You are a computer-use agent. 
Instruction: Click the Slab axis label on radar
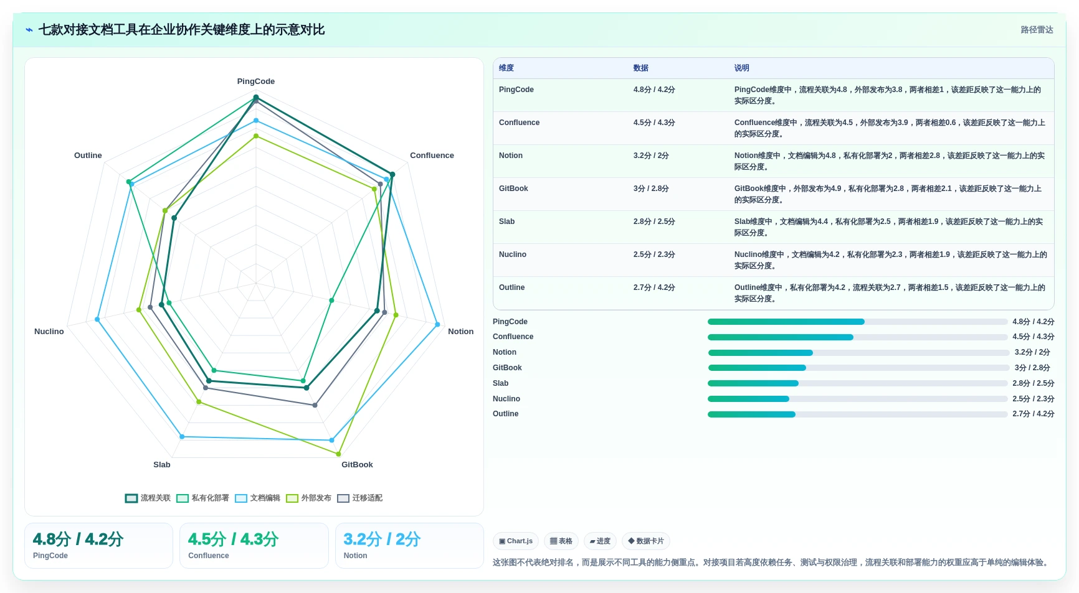pos(162,465)
